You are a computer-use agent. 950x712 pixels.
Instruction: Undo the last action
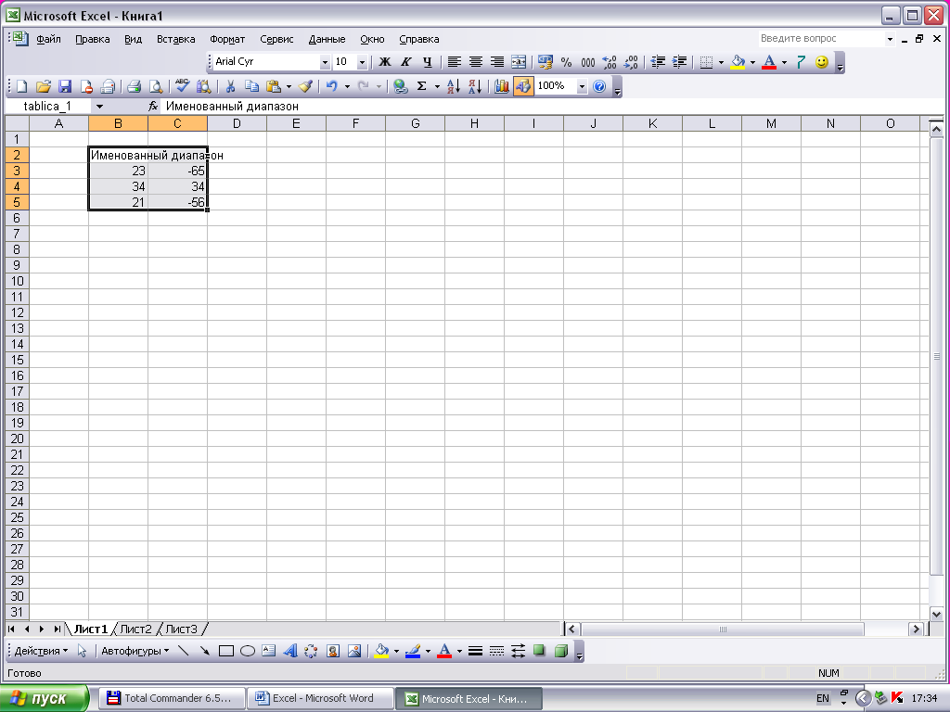point(331,86)
